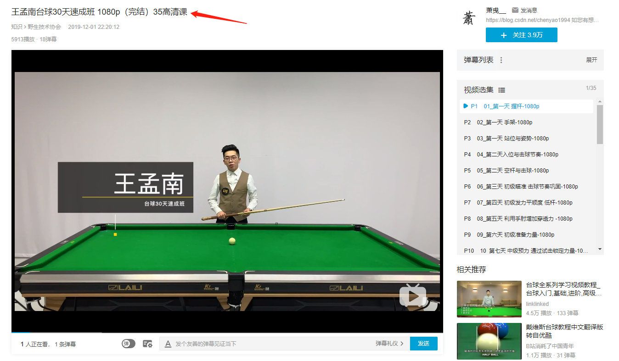Screen dimensions: 619x361
Task: Switch the 视频选集 list view icon
Action: click(x=502, y=90)
